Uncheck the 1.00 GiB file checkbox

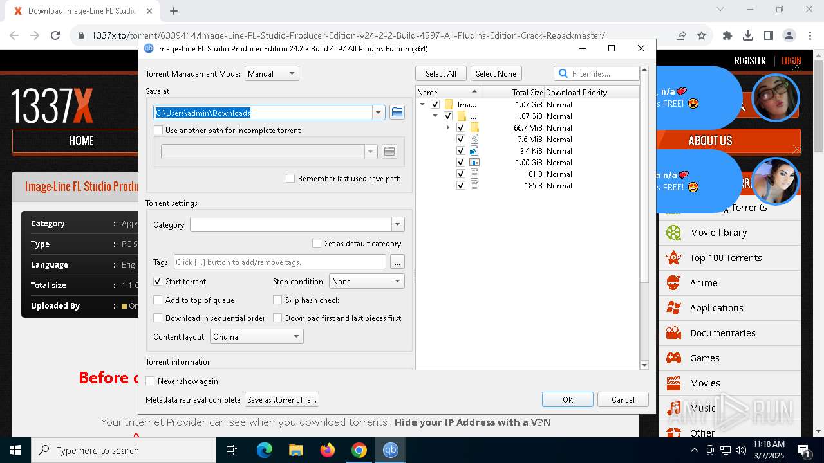click(x=461, y=163)
